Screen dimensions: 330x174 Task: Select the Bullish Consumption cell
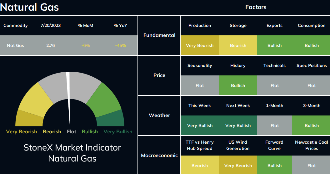(x=311, y=45)
